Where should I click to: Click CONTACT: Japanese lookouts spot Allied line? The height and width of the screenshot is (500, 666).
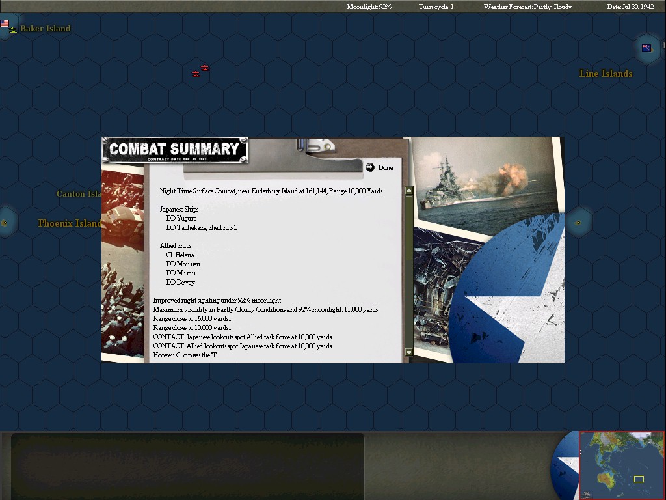click(243, 337)
